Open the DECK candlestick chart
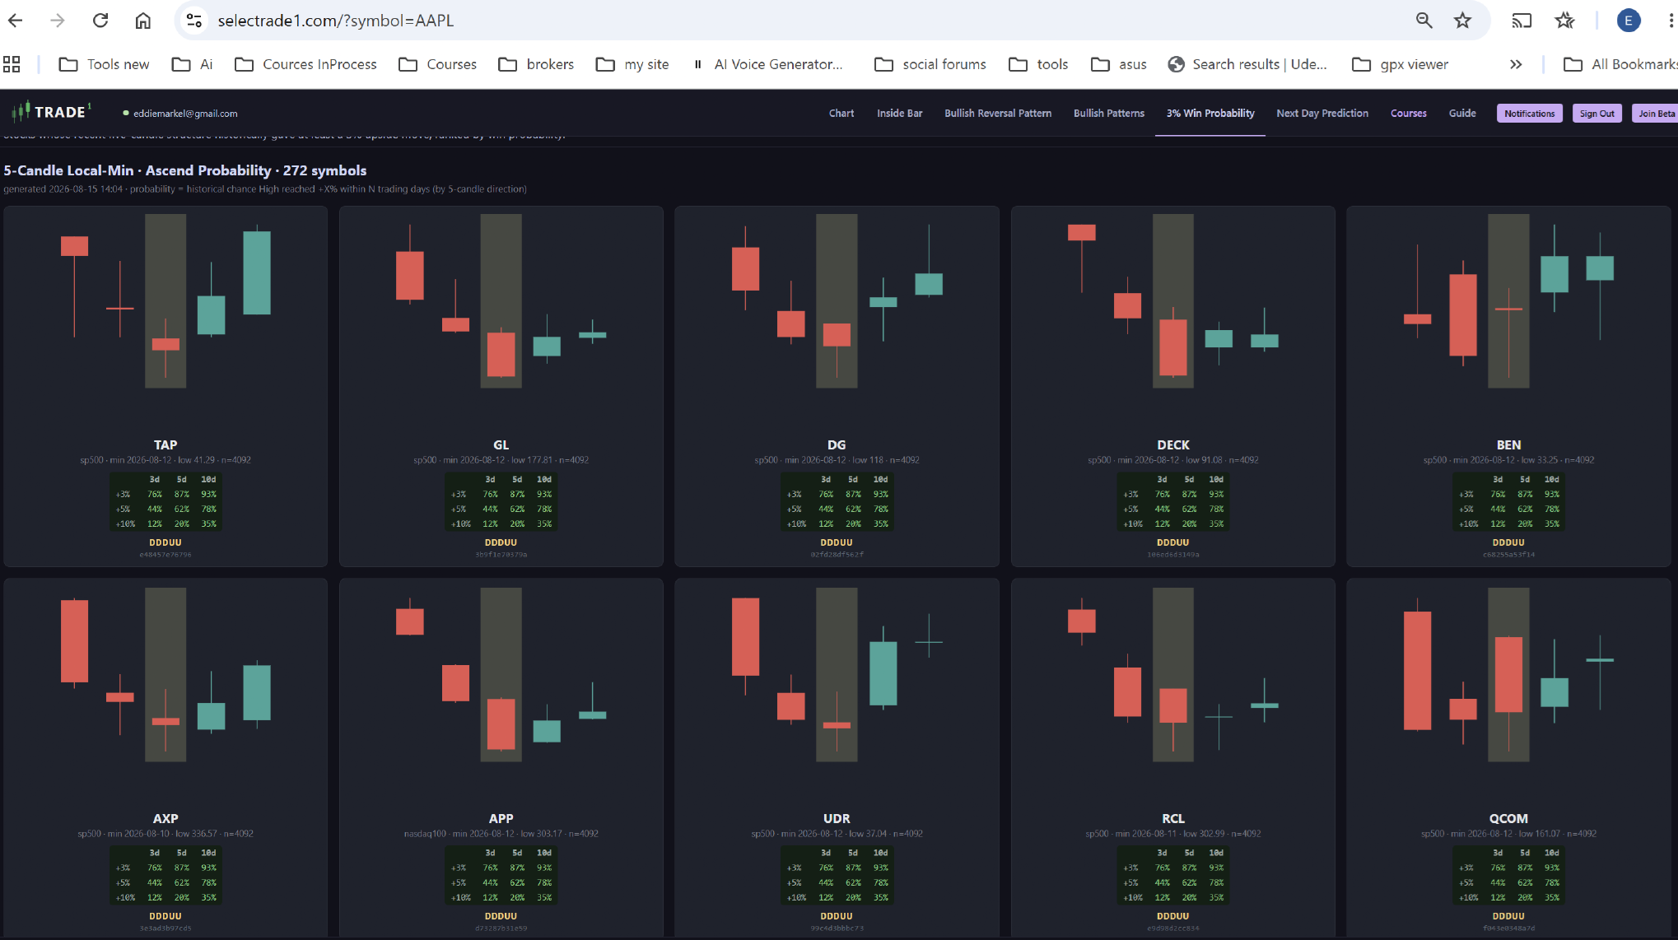 tap(1173, 301)
